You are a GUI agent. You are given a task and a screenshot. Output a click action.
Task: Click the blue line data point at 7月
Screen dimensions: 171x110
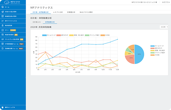tap(82, 44)
